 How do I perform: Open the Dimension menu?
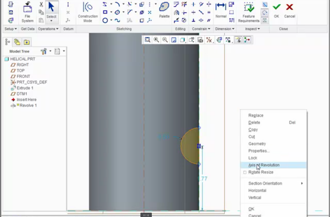[x=225, y=29]
